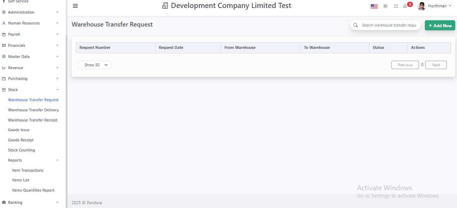The width and height of the screenshot is (457, 208).
Task: Open the Show 50 page size dropdown
Action: tap(95, 65)
